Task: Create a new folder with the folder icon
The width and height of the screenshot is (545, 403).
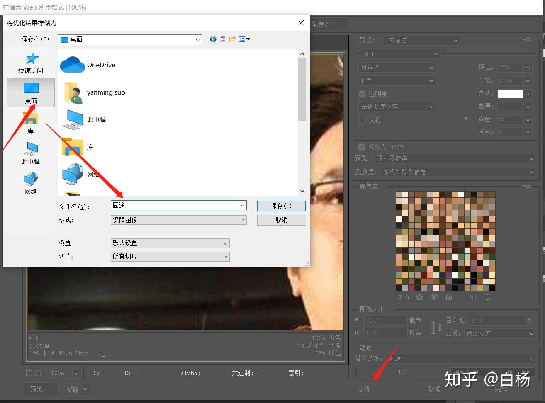Action: [x=232, y=39]
